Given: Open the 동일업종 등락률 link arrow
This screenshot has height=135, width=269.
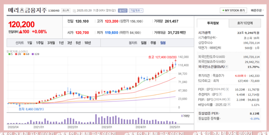Looking at the screenshot, I should 220,118.
